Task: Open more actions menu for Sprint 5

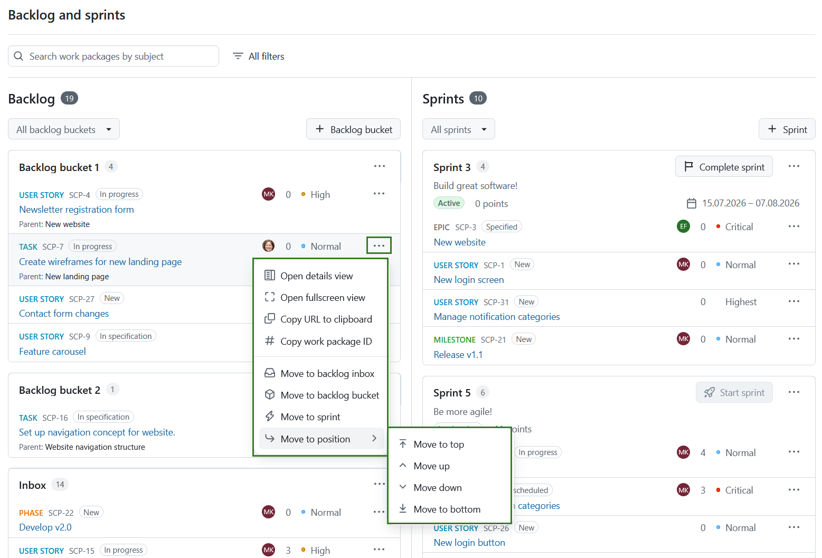Action: tap(794, 392)
